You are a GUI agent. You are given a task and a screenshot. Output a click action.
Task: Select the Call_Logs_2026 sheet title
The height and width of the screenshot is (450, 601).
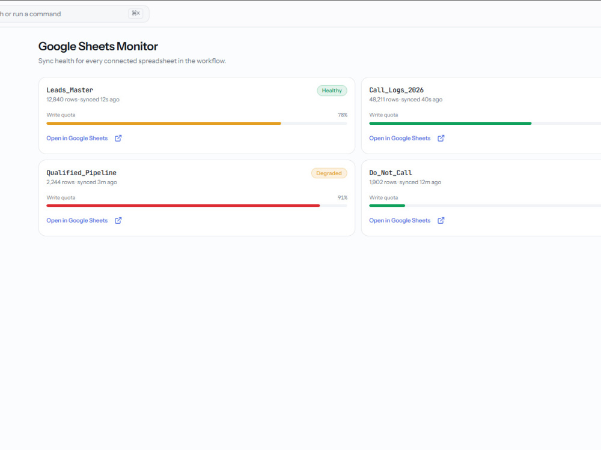pyautogui.click(x=396, y=90)
